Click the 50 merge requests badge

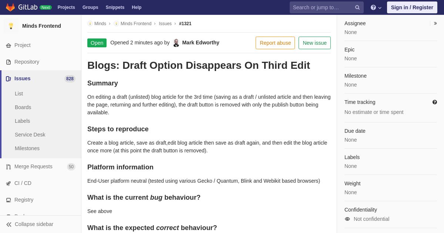point(71,167)
